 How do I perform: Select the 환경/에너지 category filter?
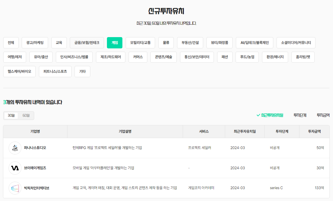click(275, 57)
